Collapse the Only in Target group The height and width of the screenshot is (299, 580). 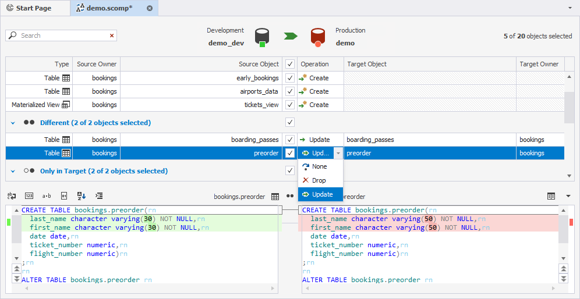click(x=13, y=171)
